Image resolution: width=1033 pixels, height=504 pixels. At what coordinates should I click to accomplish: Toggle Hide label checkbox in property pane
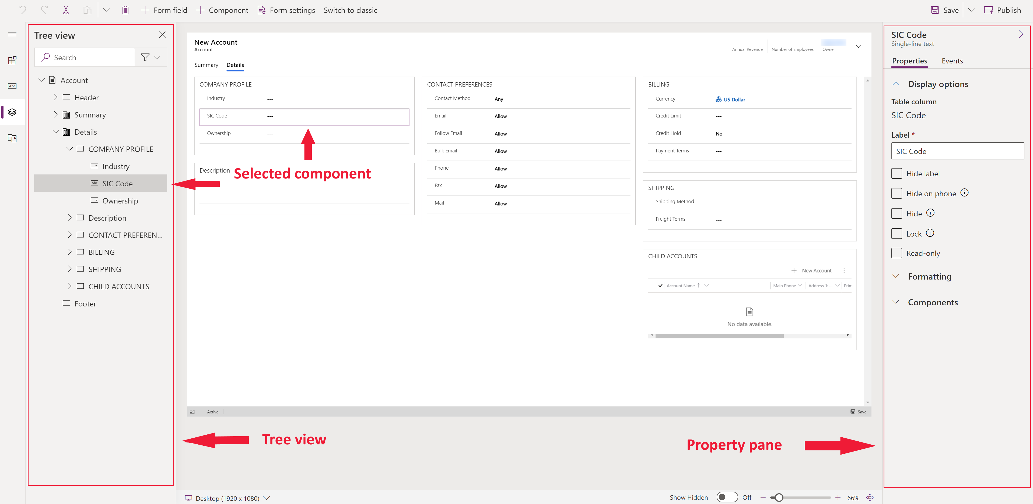[x=897, y=173]
